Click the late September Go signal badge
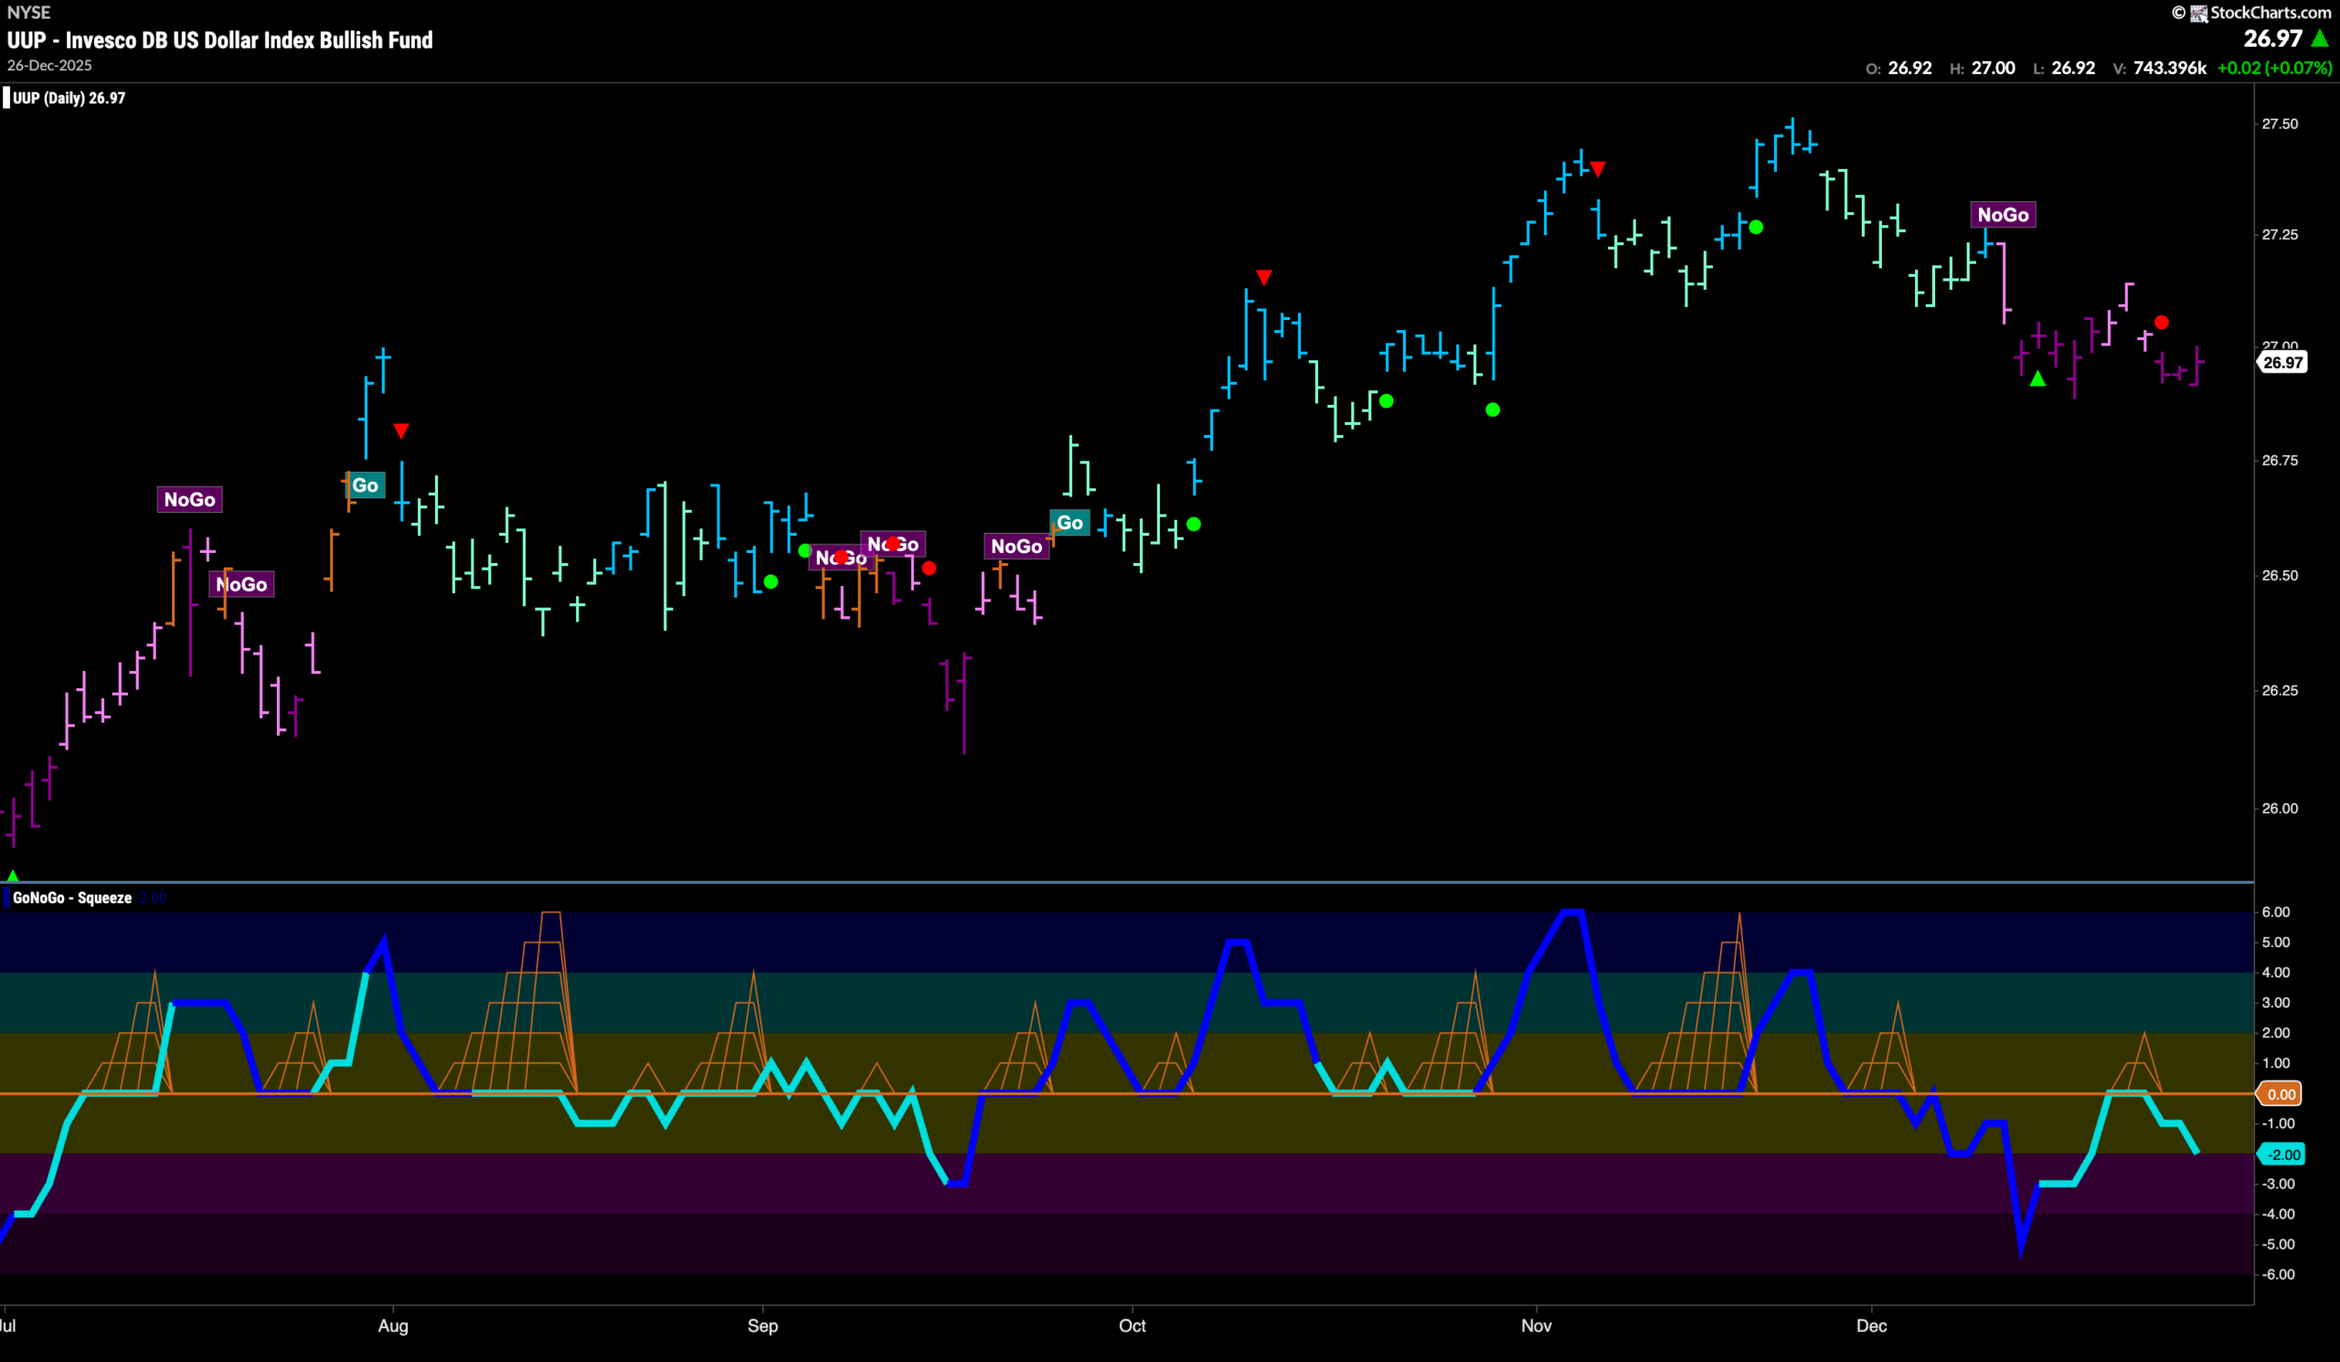Viewport: 2340px width, 1362px height. [1069, 523]
